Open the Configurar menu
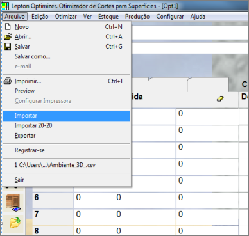The image size is (249, 236). pos(170,17)
